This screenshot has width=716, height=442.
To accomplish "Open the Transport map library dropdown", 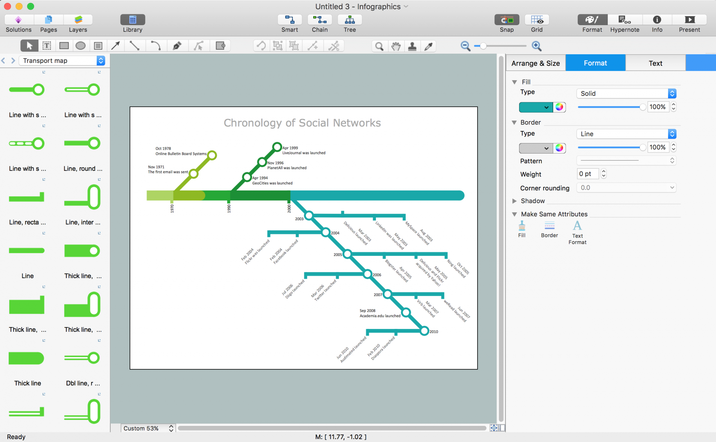I will coord(62,61).
